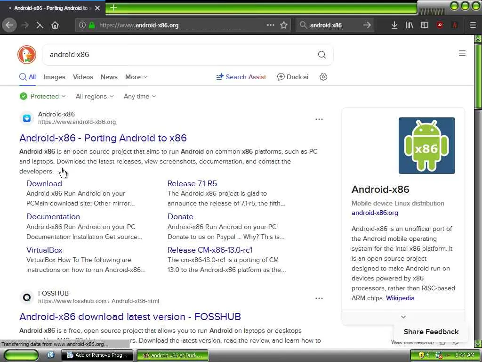This screenshot has height=362, width=482.
Task: Toggle the browser sidebar
Action: pyautogui.click(x=425, y=25)
